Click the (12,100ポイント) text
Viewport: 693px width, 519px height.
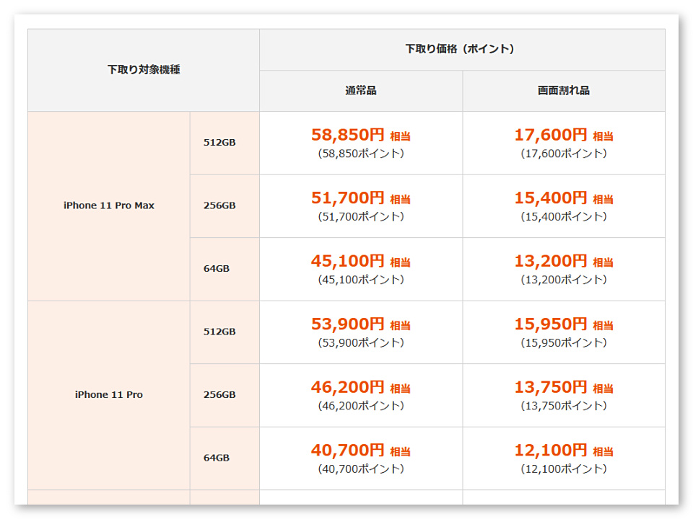[564, 469]
